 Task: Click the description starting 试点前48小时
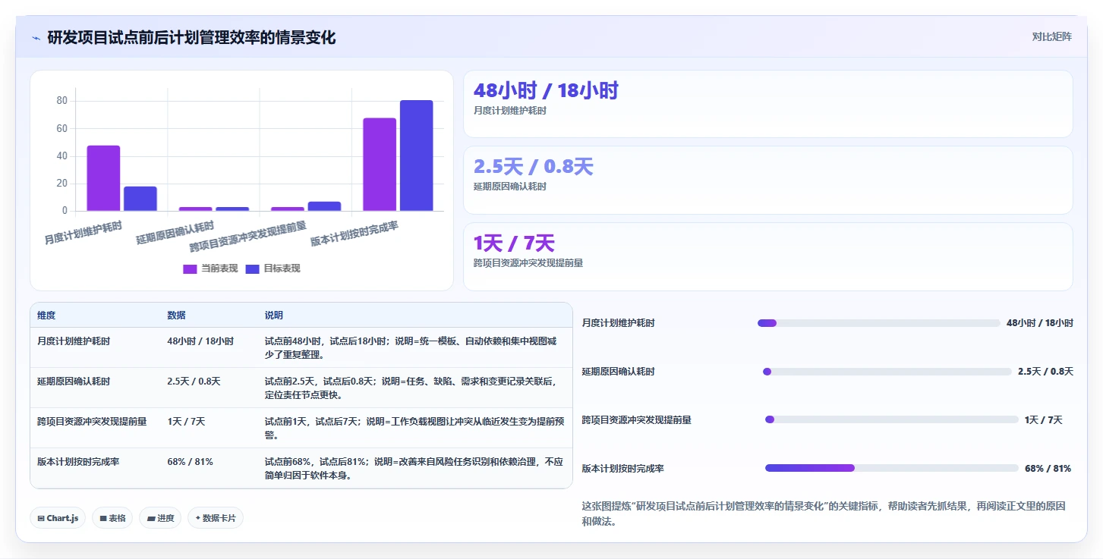pos(414,348)
